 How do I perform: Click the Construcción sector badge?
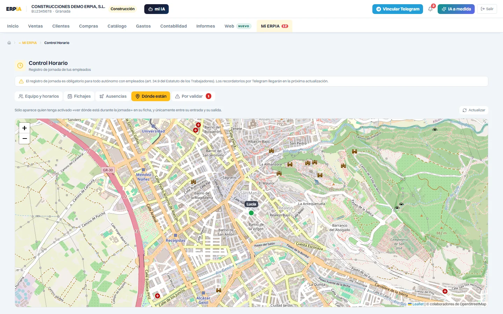(123, 9)
